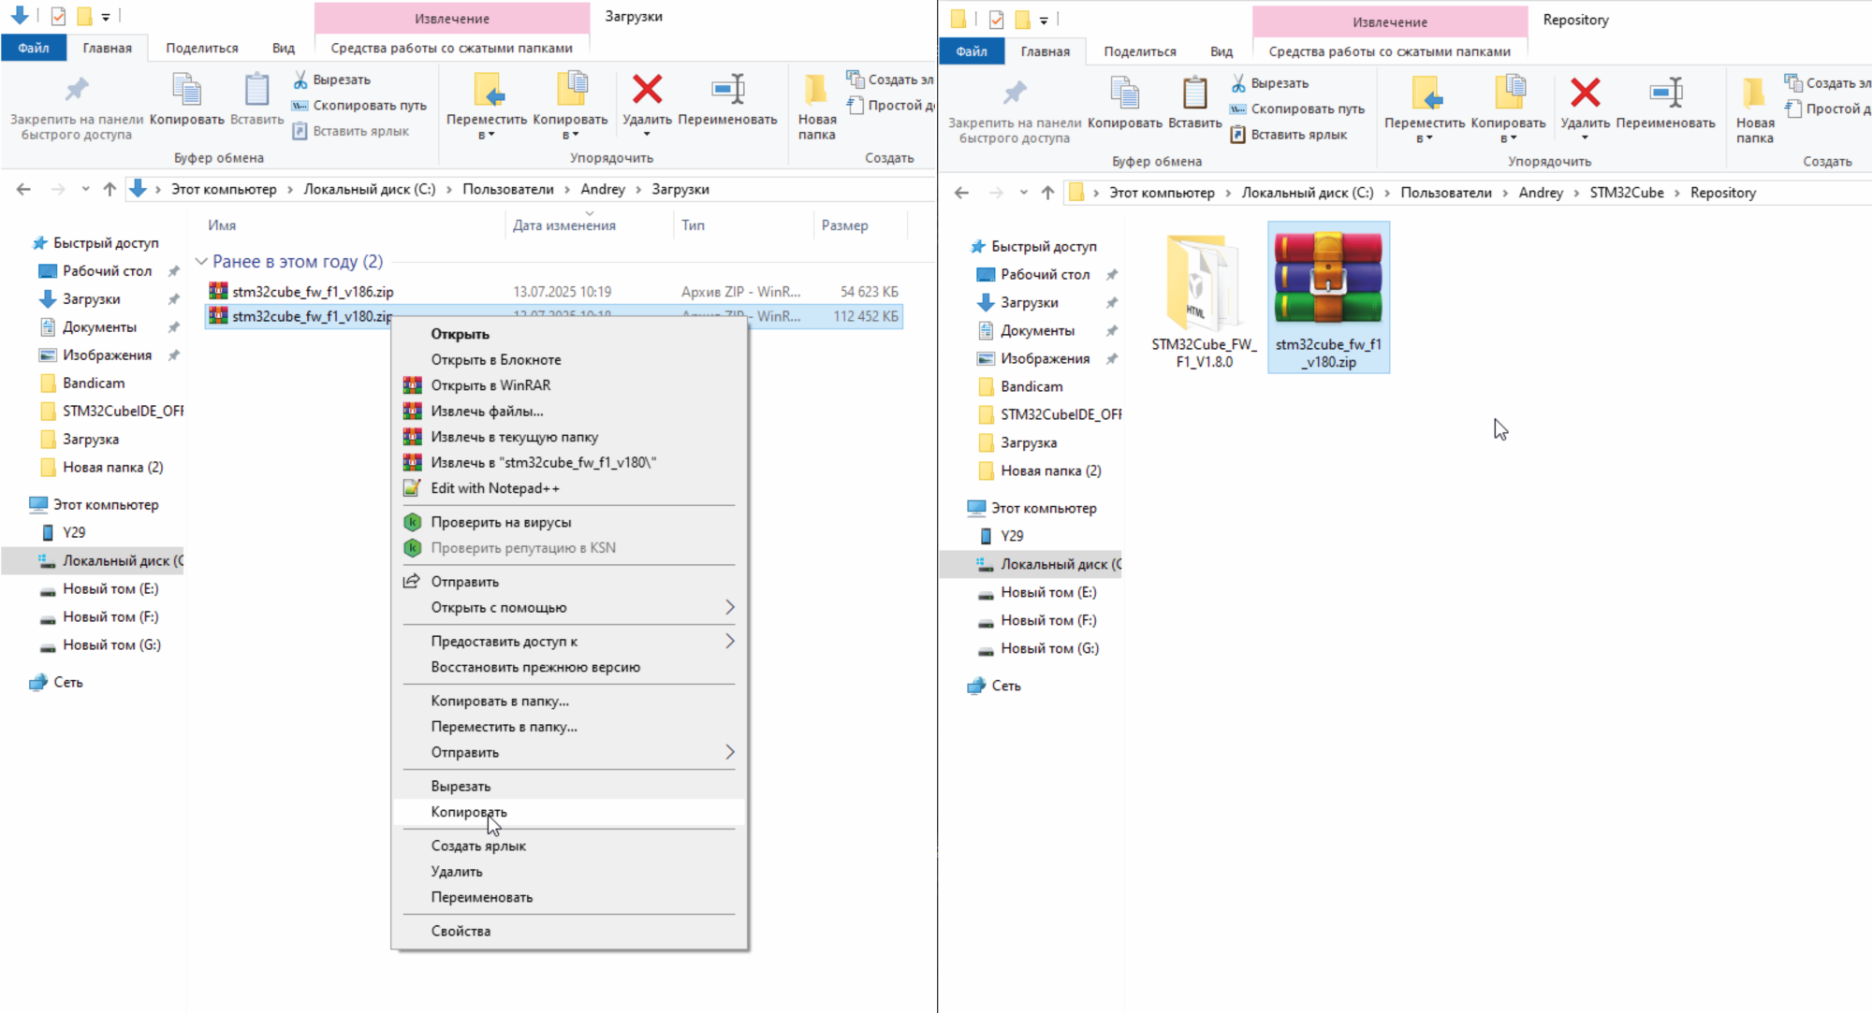The height and width of the screenshot is (1013, 1872).
Task: Expand the Предоставить доступ к submenu
Action: tap(569, 642)
